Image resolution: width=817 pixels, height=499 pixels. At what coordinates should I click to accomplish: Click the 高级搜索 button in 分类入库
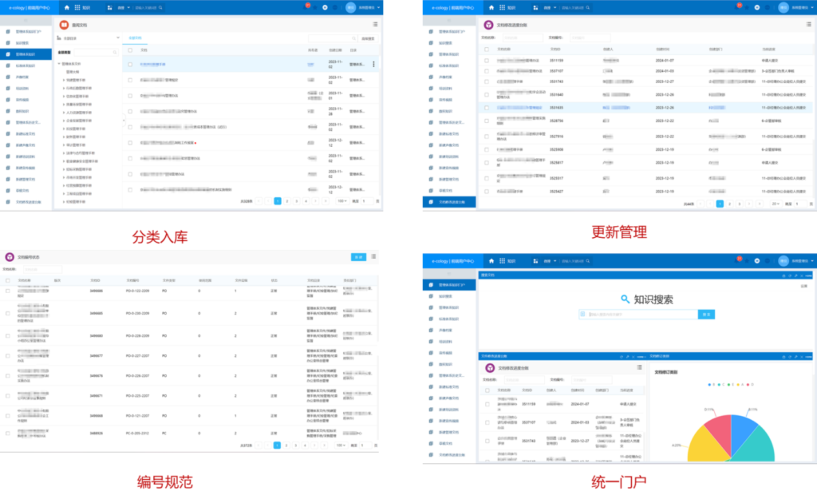tap(368, 39)
